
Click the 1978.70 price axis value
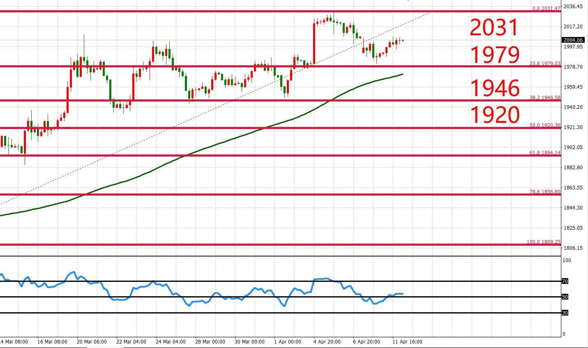[573, 67]
